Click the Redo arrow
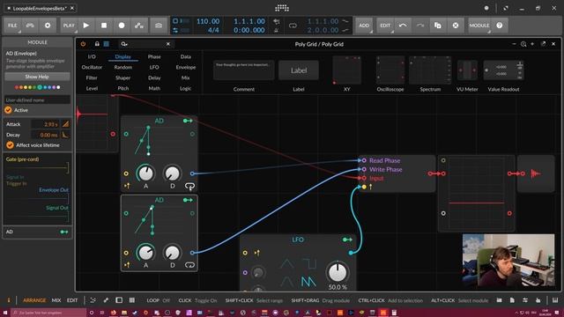 click(x=420, y=26)
